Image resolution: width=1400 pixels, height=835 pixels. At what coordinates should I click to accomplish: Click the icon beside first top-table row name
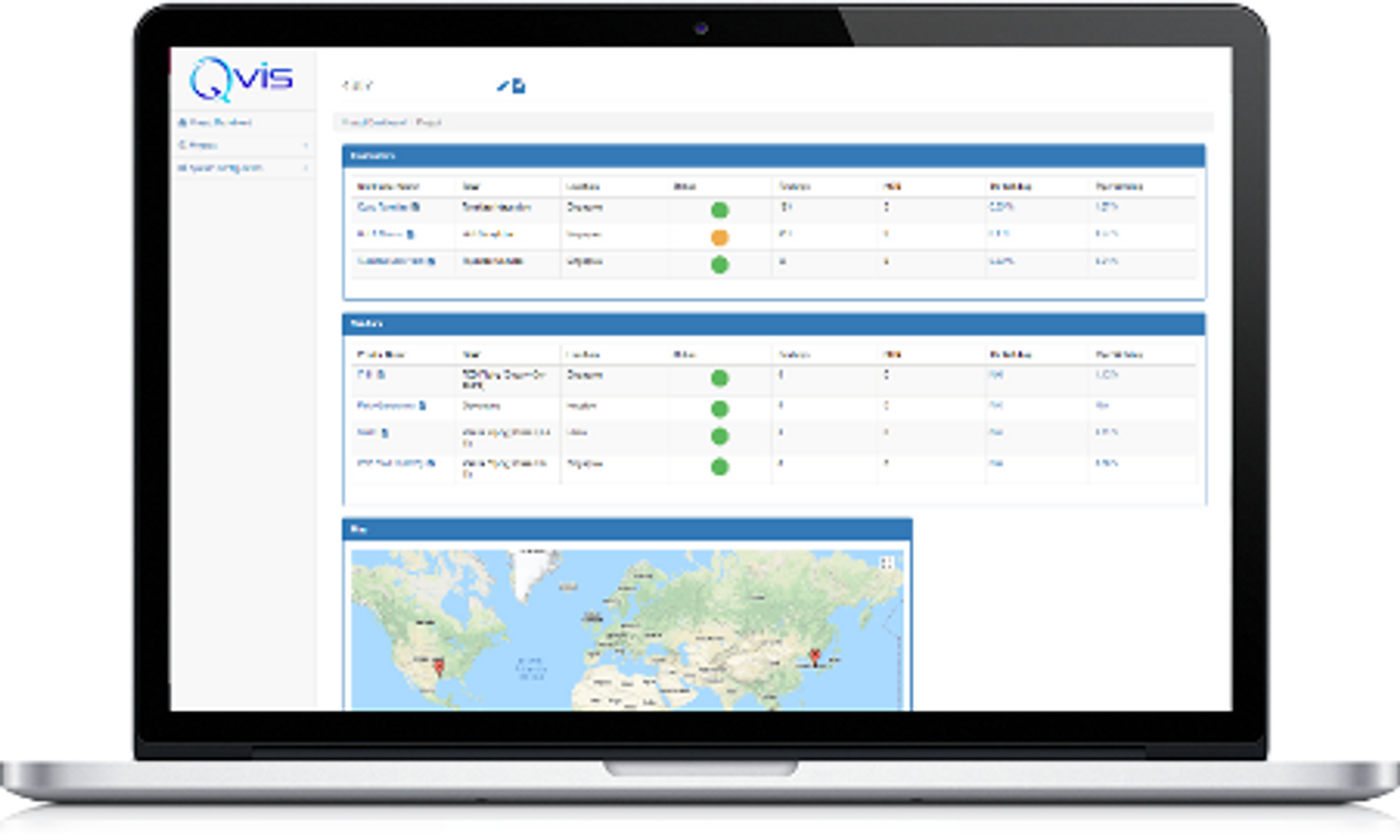tap(416, 207)
